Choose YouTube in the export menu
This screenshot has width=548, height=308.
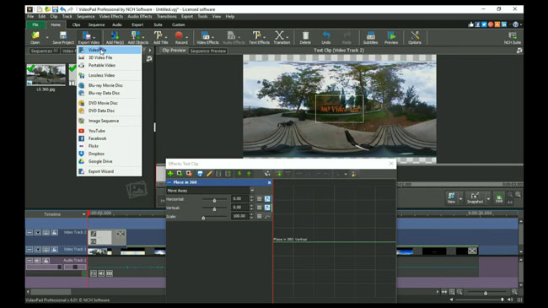(109, 131)
